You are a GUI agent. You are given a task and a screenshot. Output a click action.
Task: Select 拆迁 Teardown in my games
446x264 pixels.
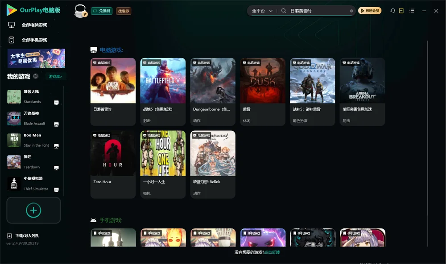33,162
